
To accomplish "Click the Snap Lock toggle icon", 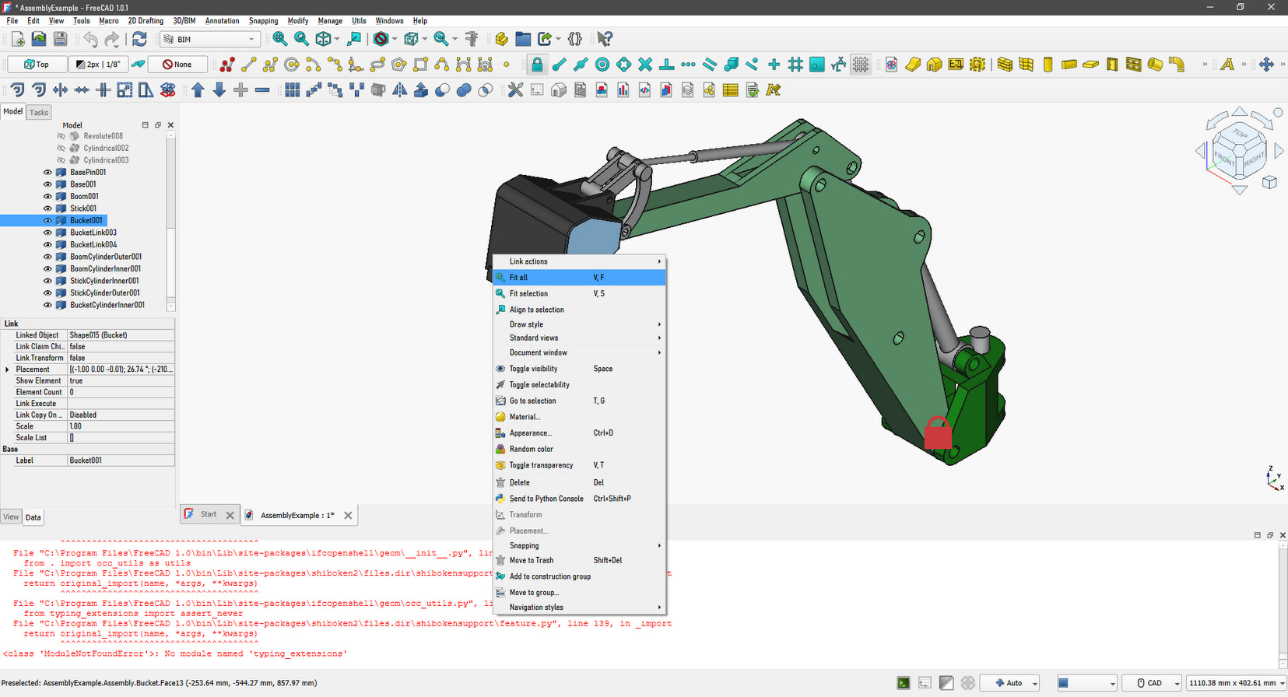I will (537, 65).
